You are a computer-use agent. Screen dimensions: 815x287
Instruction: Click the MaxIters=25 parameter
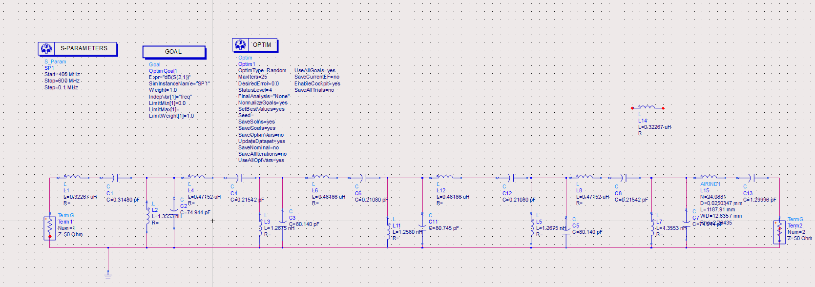click(252, 77)
